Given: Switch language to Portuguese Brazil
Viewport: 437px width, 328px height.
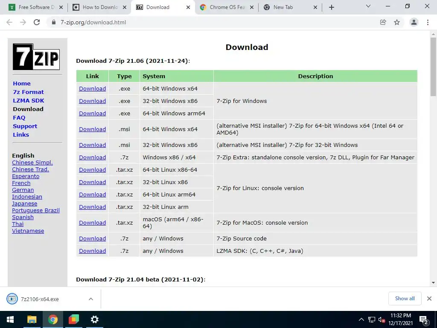Looking at the screenshot, I should [36, 210].
